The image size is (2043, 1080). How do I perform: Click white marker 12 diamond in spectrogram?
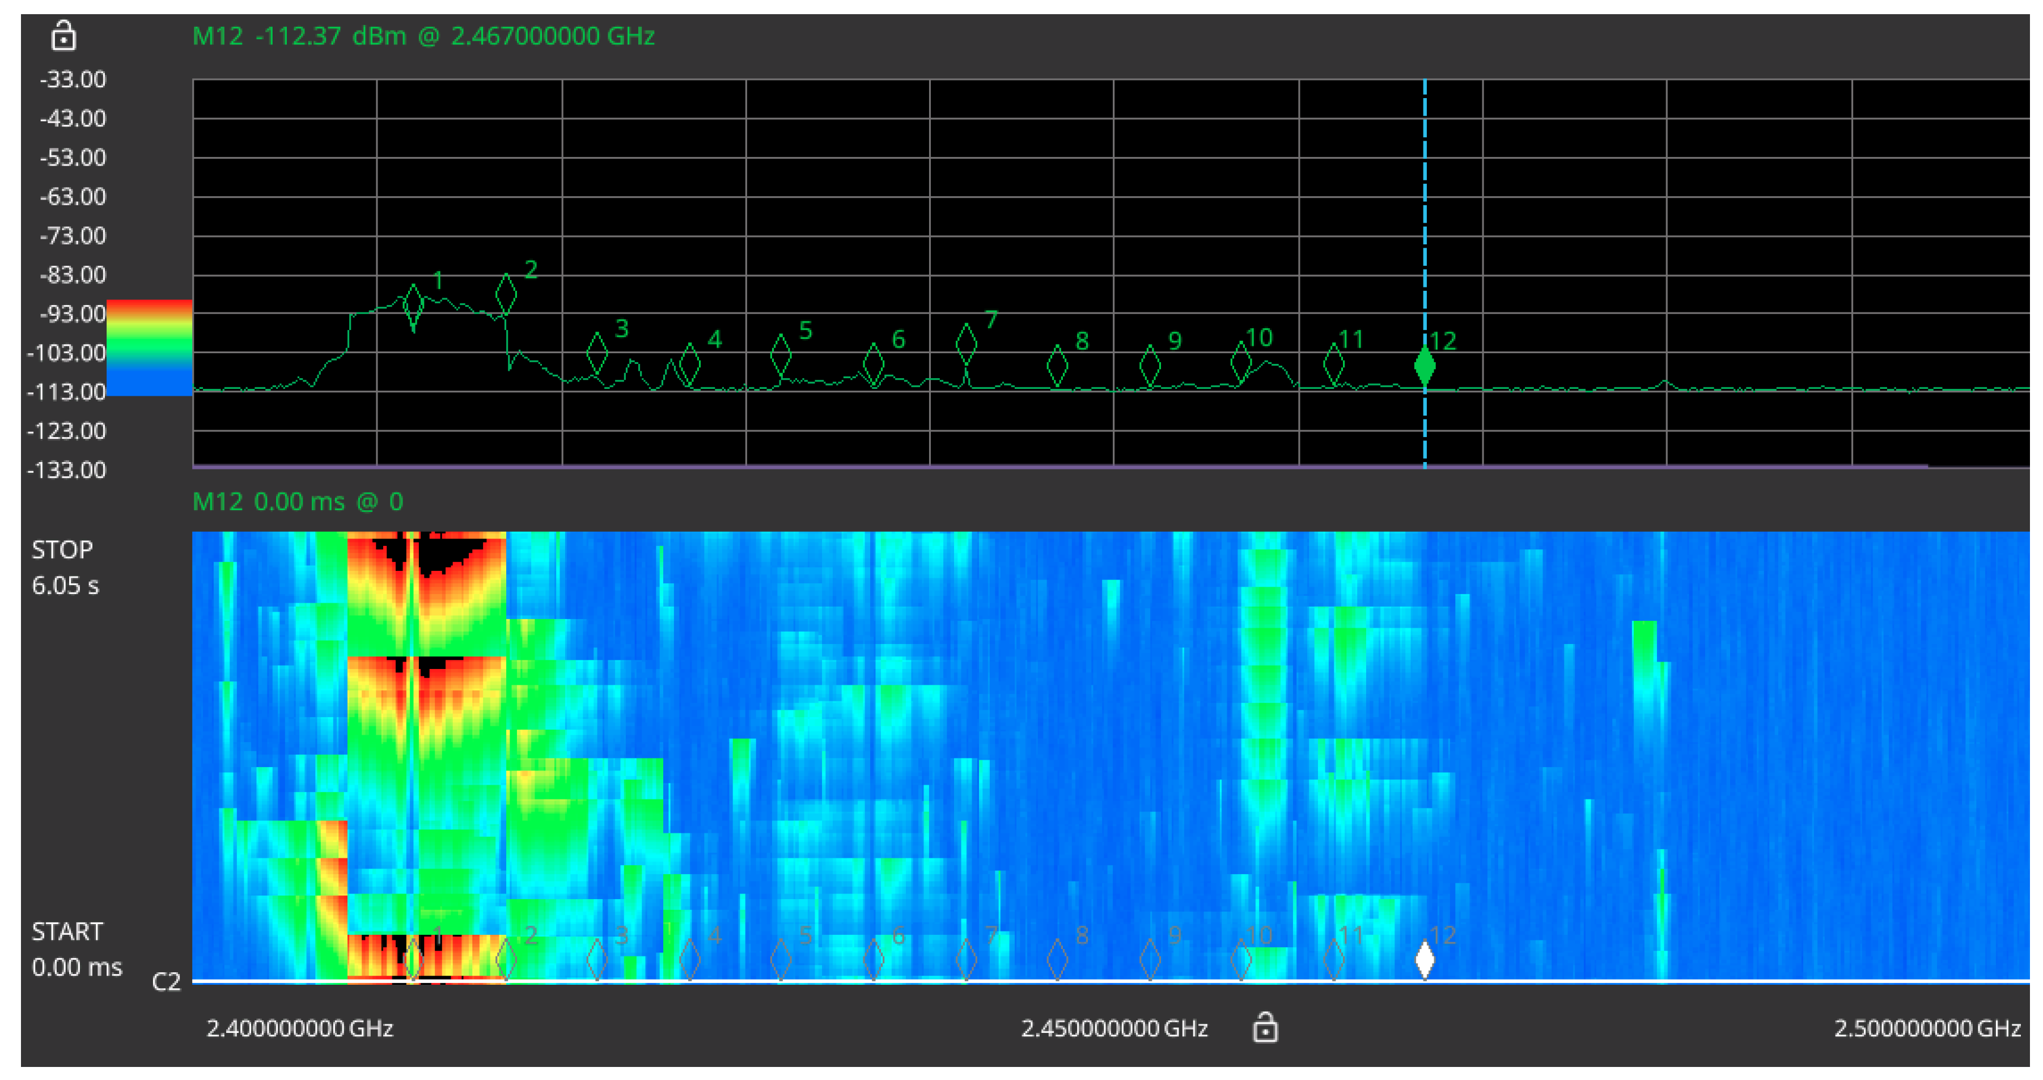(1425, 959)
